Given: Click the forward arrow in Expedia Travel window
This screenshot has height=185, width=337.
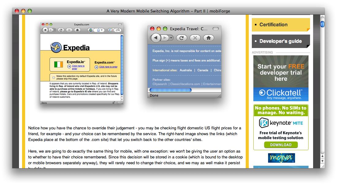Looking at the screenshot, I should coord(165,38).
